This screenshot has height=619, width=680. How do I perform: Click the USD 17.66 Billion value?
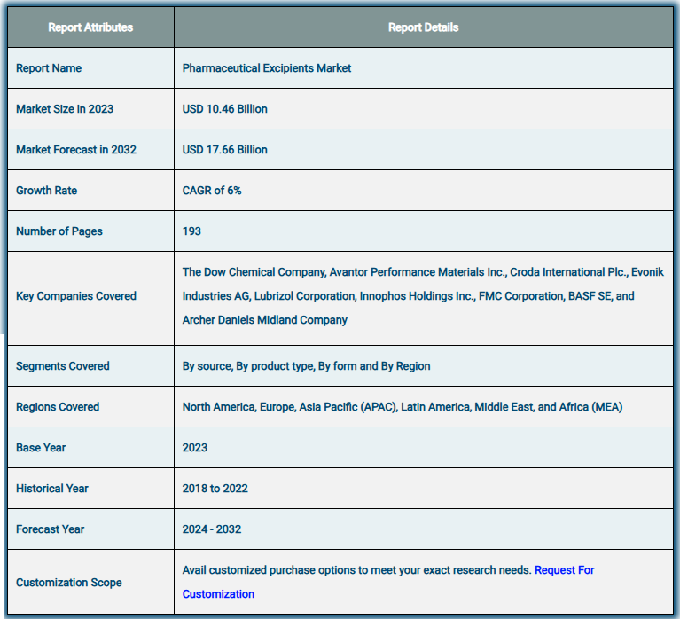tap(224, 150)
